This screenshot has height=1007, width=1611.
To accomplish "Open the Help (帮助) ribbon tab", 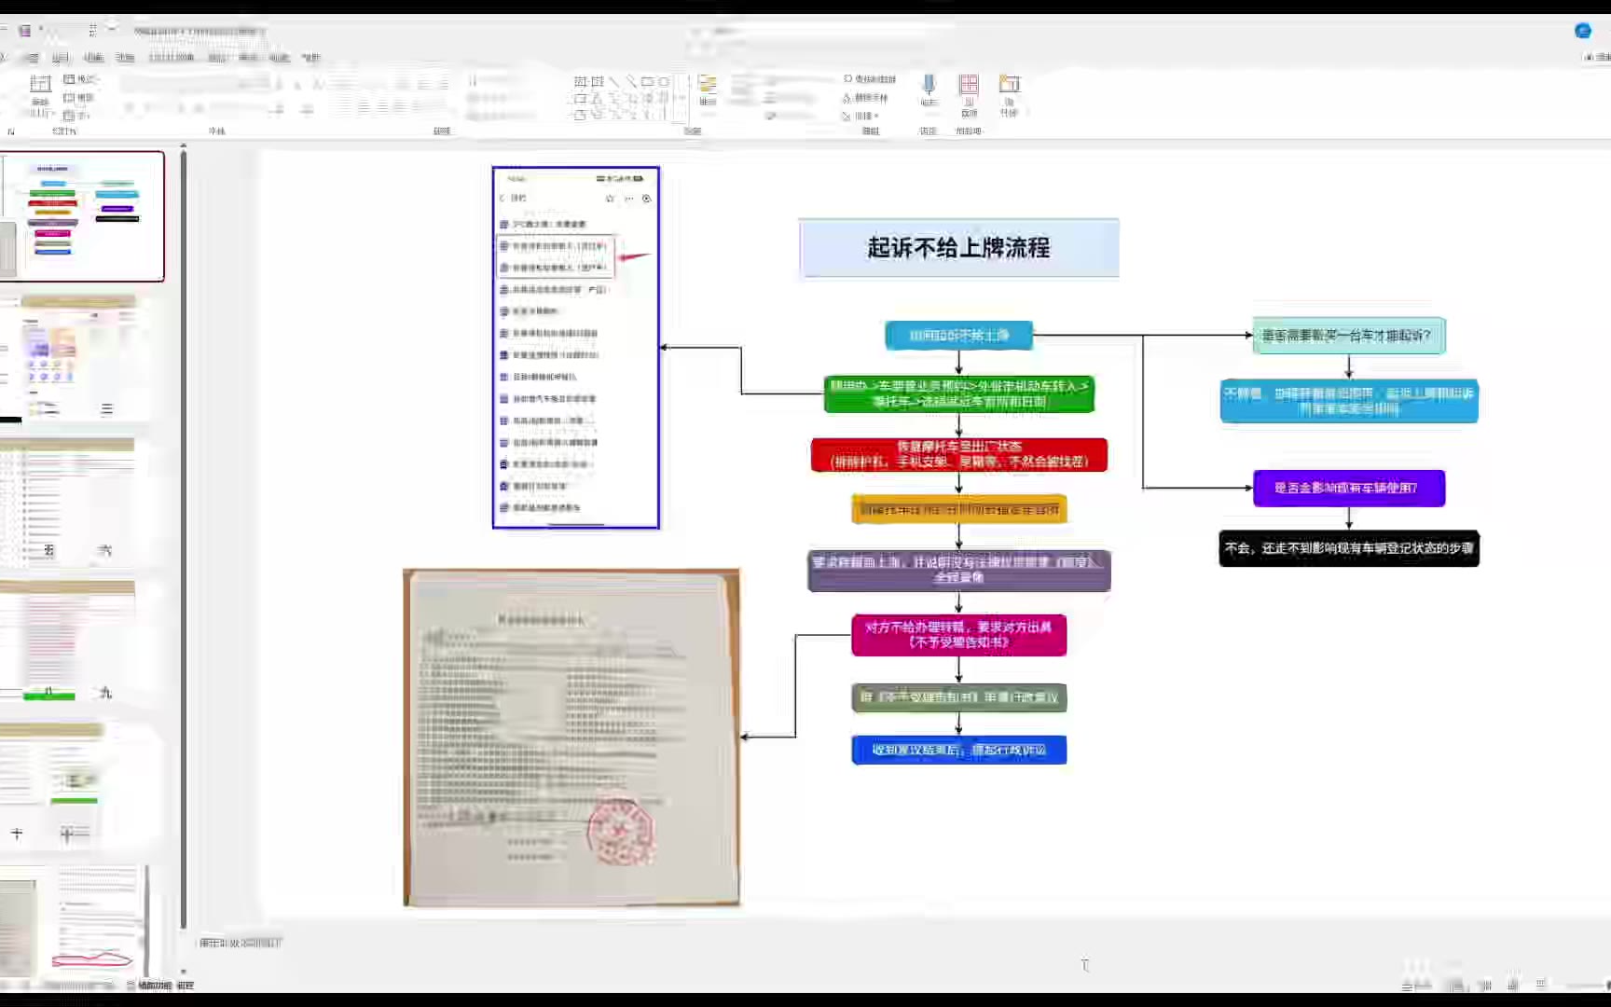I will tap(310, 58).
